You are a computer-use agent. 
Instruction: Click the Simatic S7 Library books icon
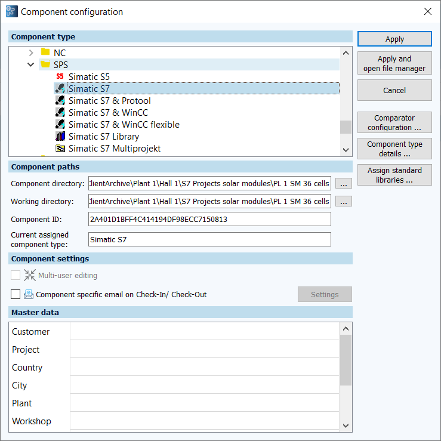pyautogui.click(x=60, y=137)
